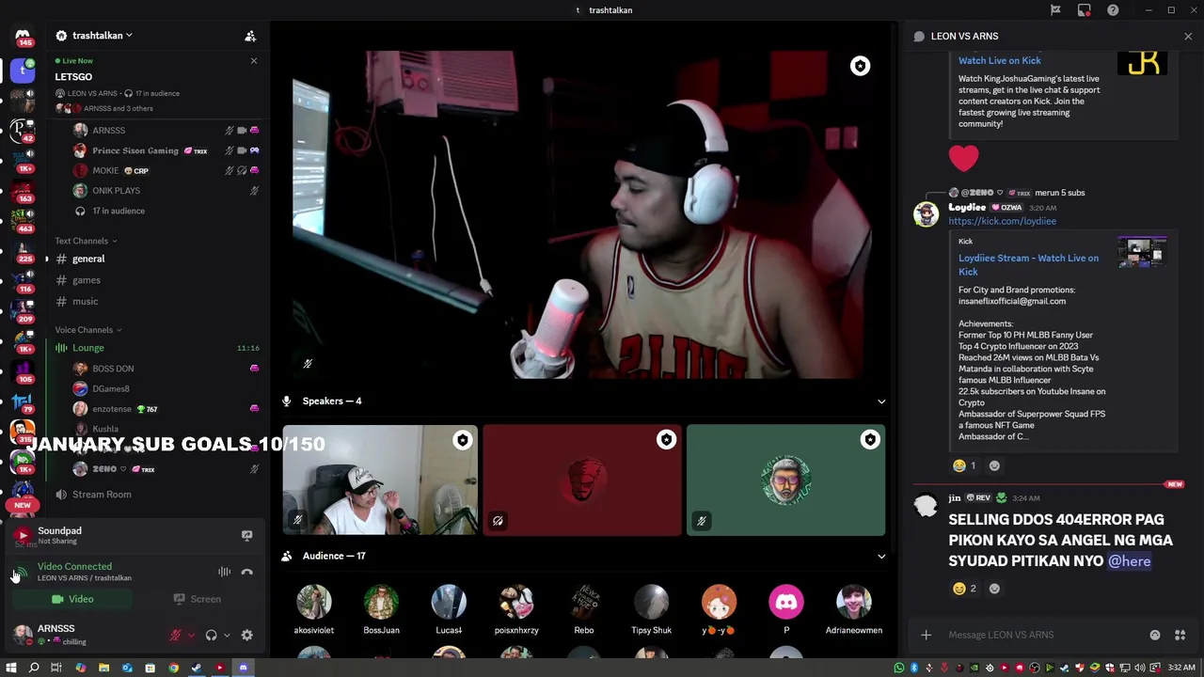
Task: Open Adrianeowmen audience member avatar
Action: [853, 603]
